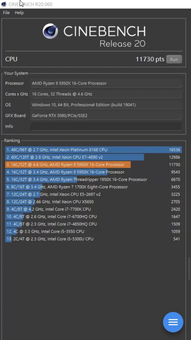Click the Your System section label
The height and width of the screenshot is (340, 191).
[16, 73]
